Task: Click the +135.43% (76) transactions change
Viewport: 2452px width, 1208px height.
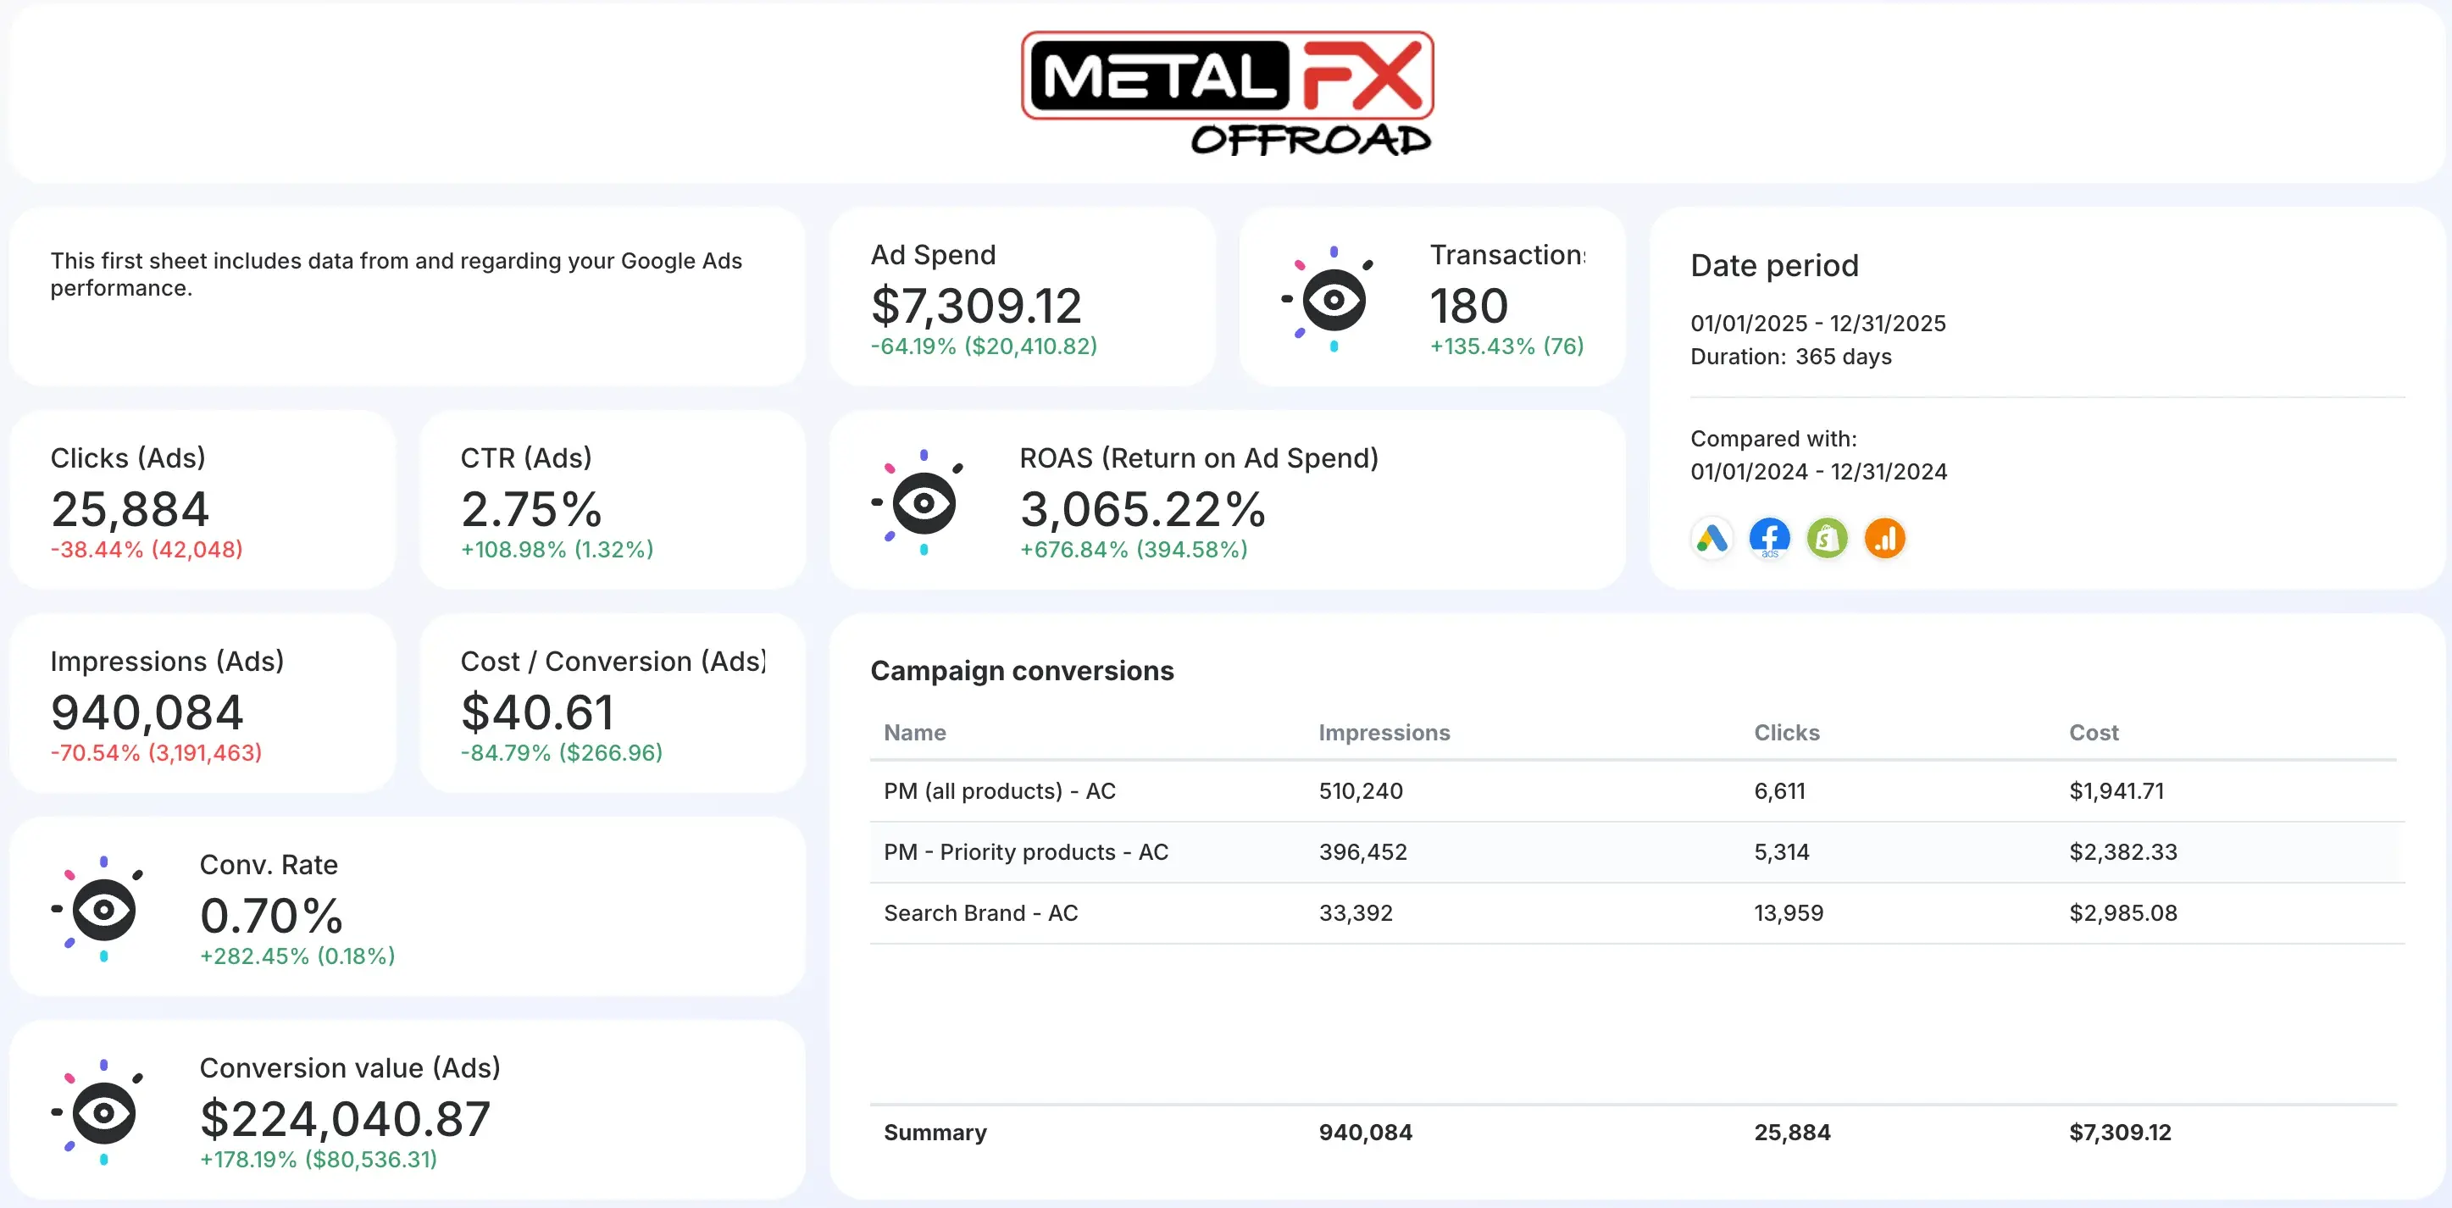Action: tap(1506, 346)
